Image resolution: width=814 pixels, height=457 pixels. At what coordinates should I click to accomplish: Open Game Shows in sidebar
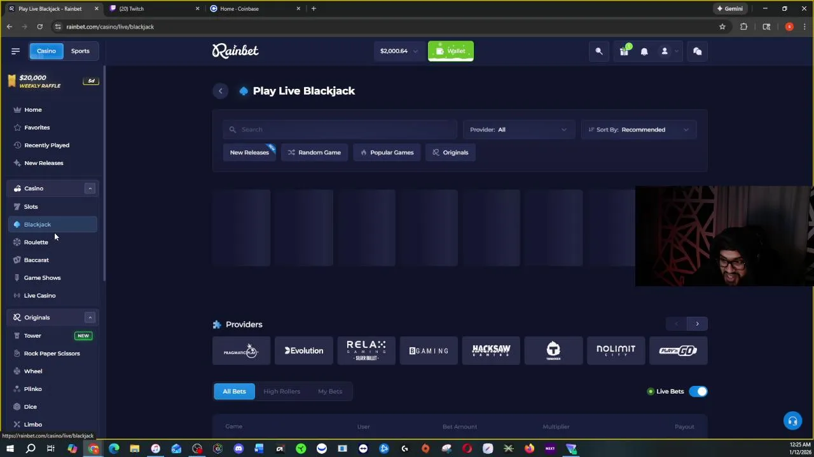pos(52,278)
